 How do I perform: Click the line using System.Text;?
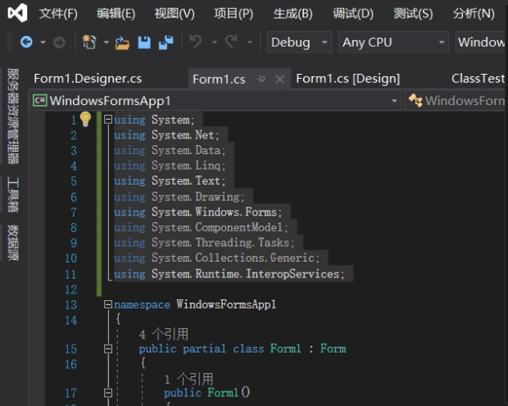170,181
